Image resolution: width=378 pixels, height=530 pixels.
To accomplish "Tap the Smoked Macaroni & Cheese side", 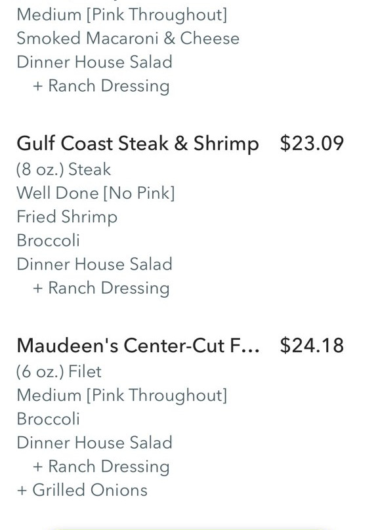I will [x=128, y=38].
